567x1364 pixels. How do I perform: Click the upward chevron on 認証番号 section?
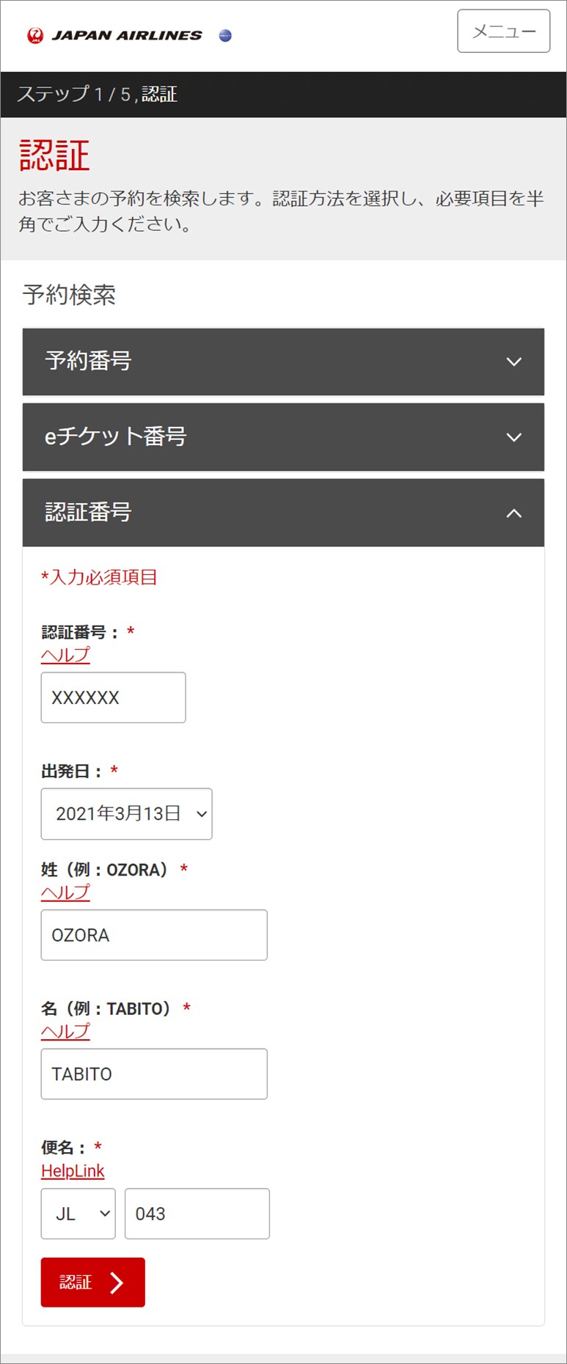514,513
